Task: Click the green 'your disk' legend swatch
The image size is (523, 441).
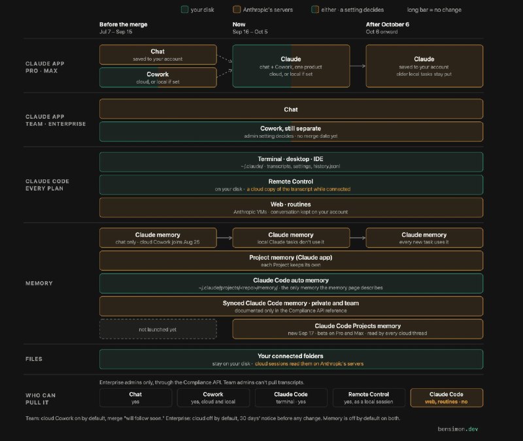Action: [184, 10]
